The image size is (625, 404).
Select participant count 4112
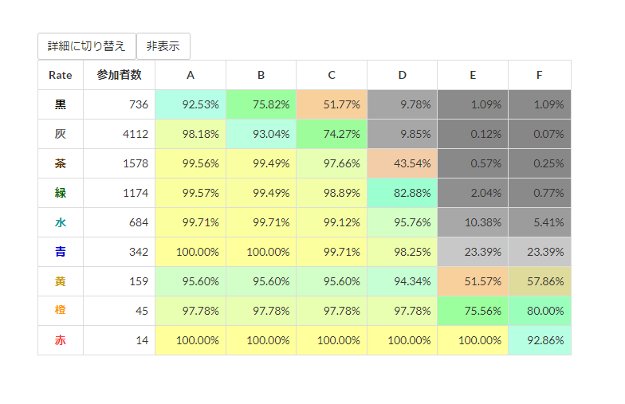click(120, 134)
